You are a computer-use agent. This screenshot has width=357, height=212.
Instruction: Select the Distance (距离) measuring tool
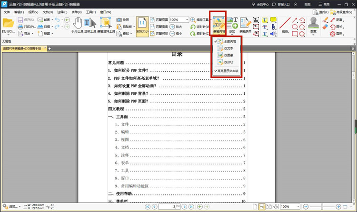[337, 20]
